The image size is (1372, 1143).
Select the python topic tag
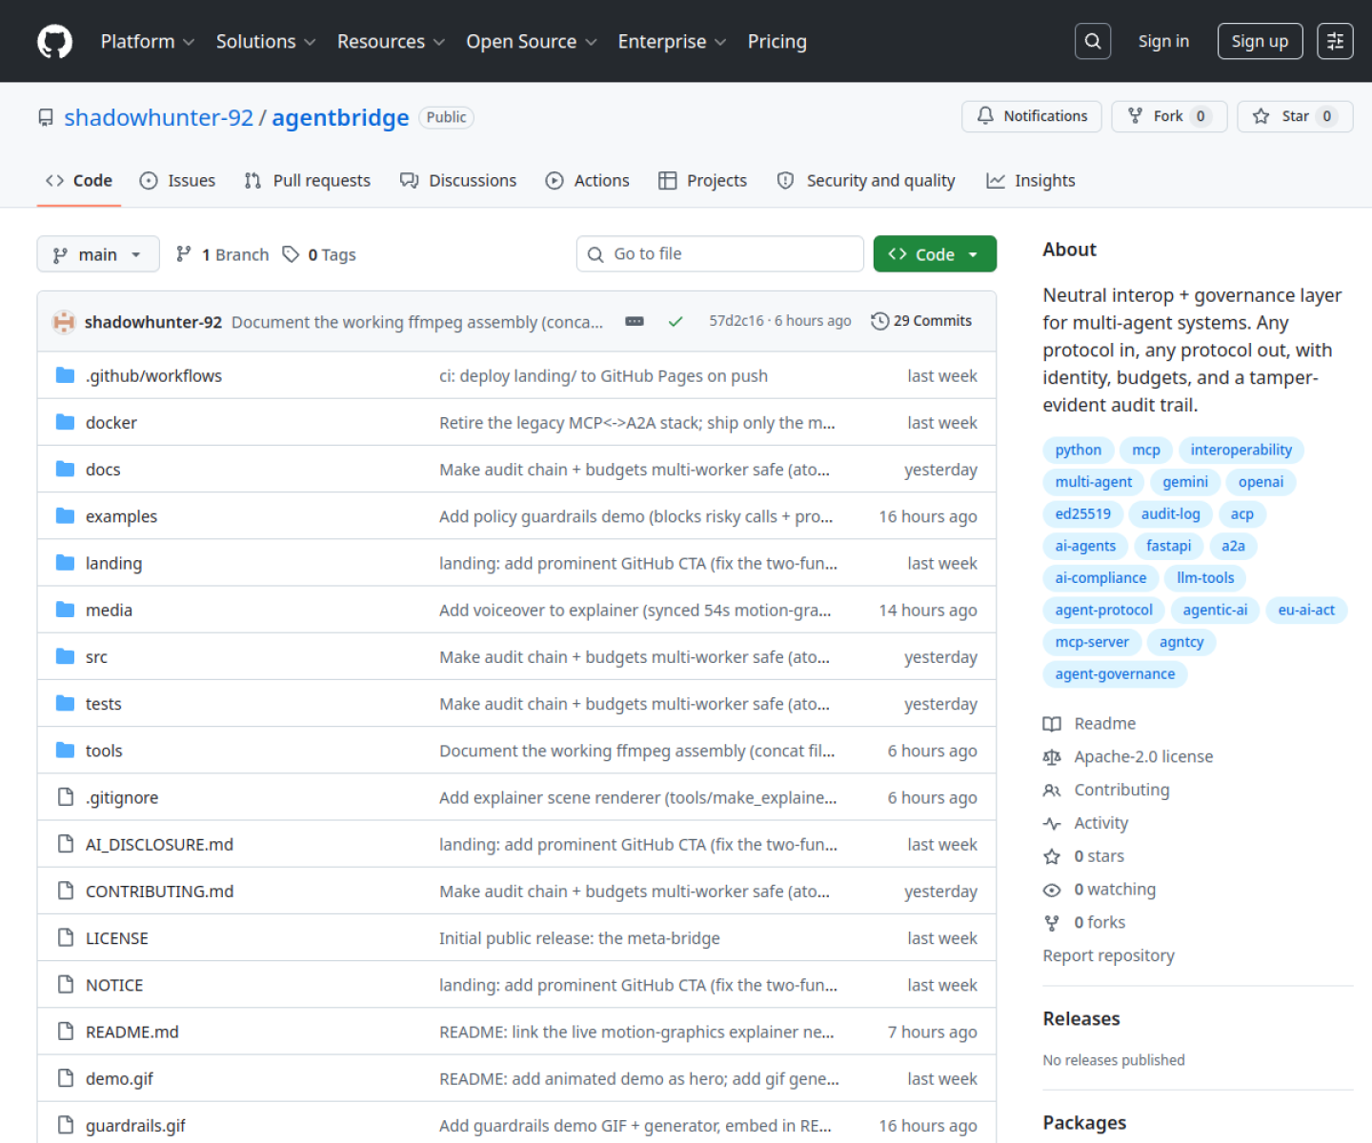pos(1078,450)
